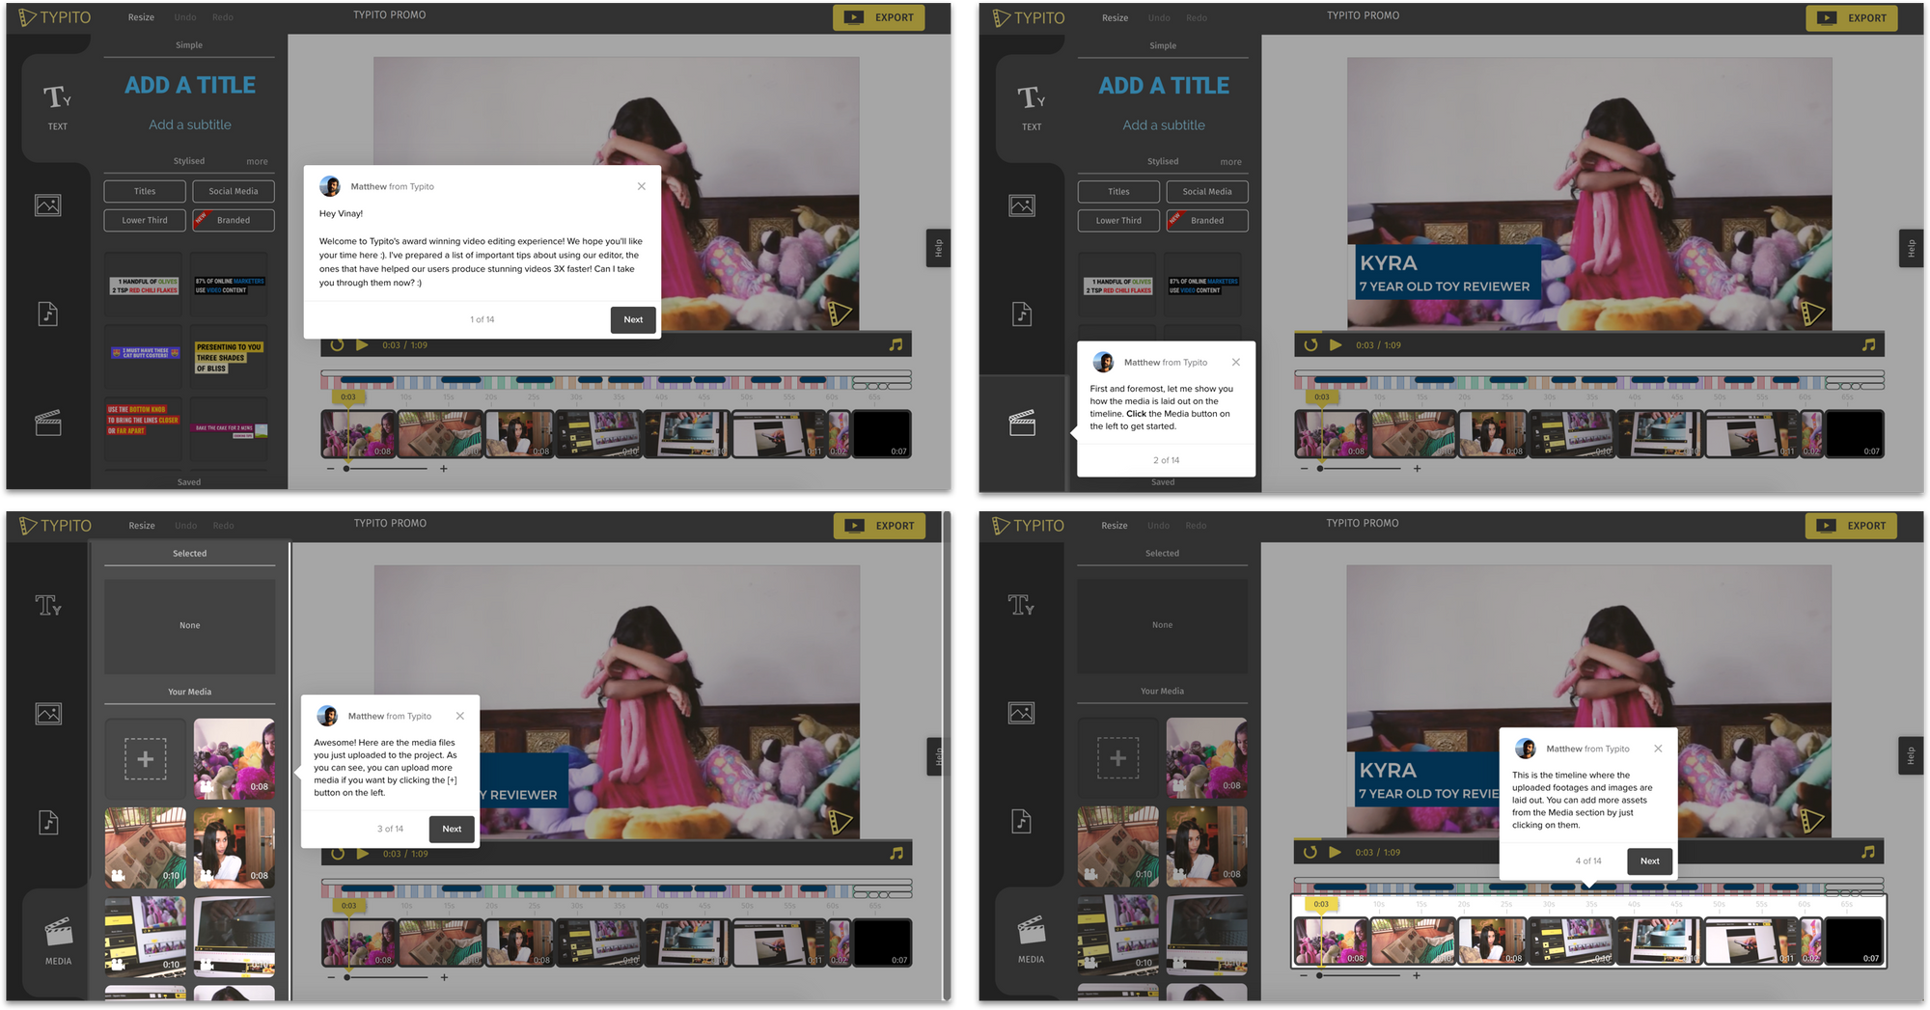The height and width of the screenshot is (1010, 1930).
Task: Click EXPORT in the '2 of 14' screenshot
Action: click(1852, 17)
